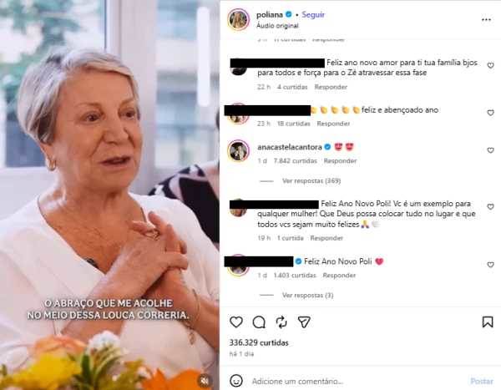Open the three-dot more options menu
This screenshot has width=501, height=390.
coord(486,20)
